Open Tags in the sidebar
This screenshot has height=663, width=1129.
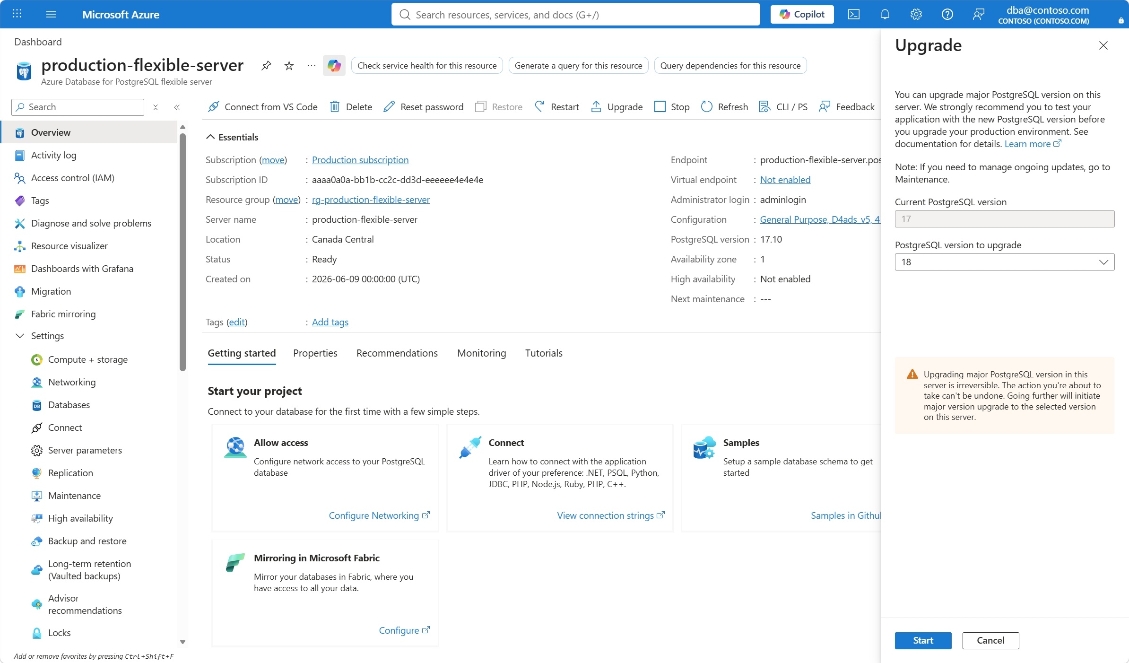90,201
